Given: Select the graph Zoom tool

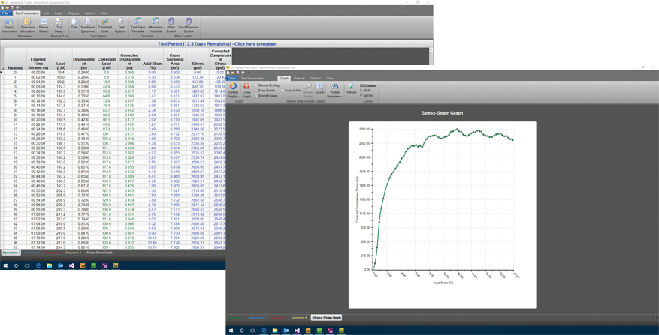Looking at the screenshot, I should (x=320, y=89).
